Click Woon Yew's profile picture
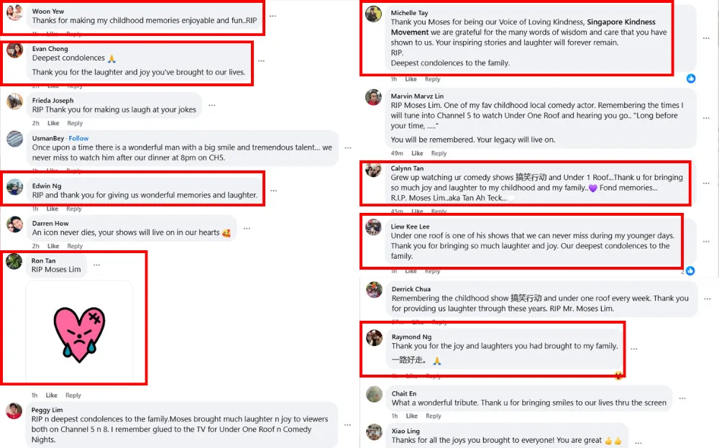The image size is (719, 448). (14, 13)
